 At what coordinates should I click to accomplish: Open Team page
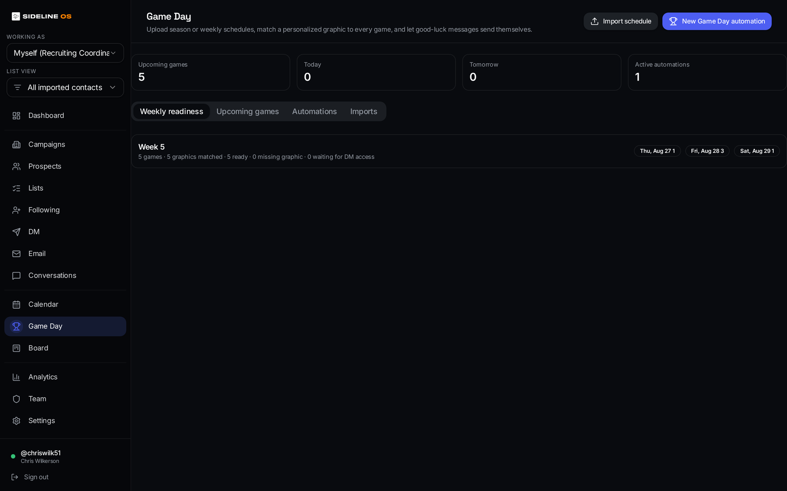pyautogui.click(x=65, y=399)
